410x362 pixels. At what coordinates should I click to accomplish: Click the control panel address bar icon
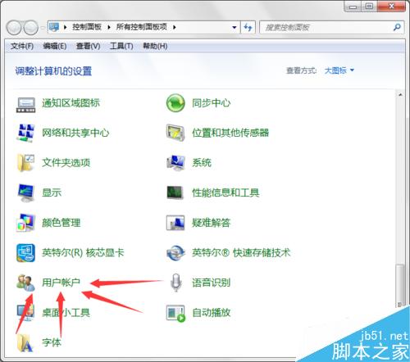pyautogui.click(x=54, y=27)
